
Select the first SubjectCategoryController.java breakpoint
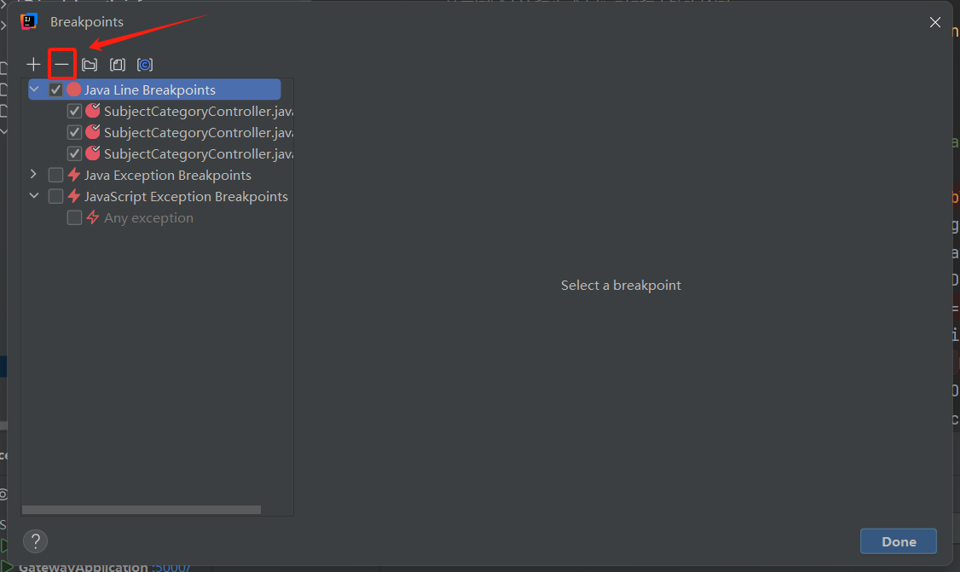tap(199, 111)
